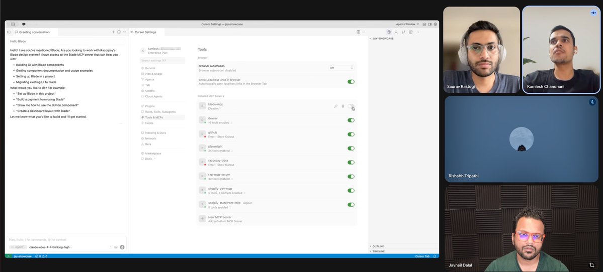Toggle the chat sidebar layout icon
The width and height of the screenshot is (603, 272).
click(x=9, y=32)
